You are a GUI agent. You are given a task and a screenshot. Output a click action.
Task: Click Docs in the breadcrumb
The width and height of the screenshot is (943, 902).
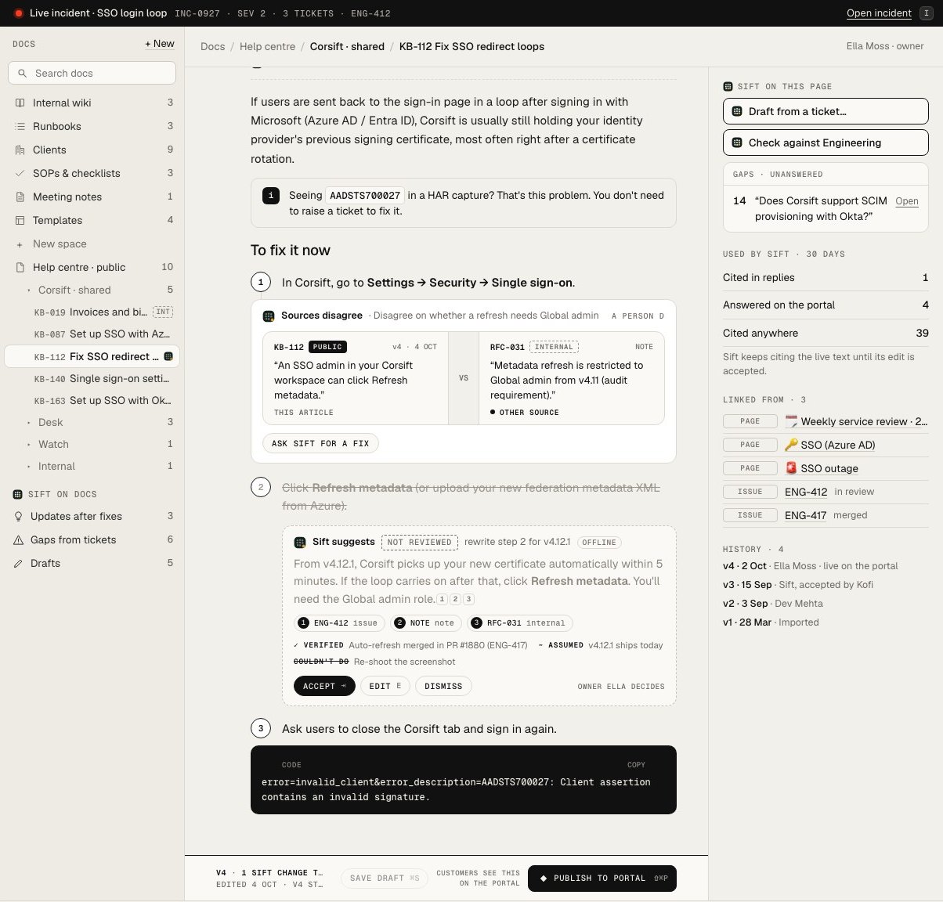coord(213,46)
